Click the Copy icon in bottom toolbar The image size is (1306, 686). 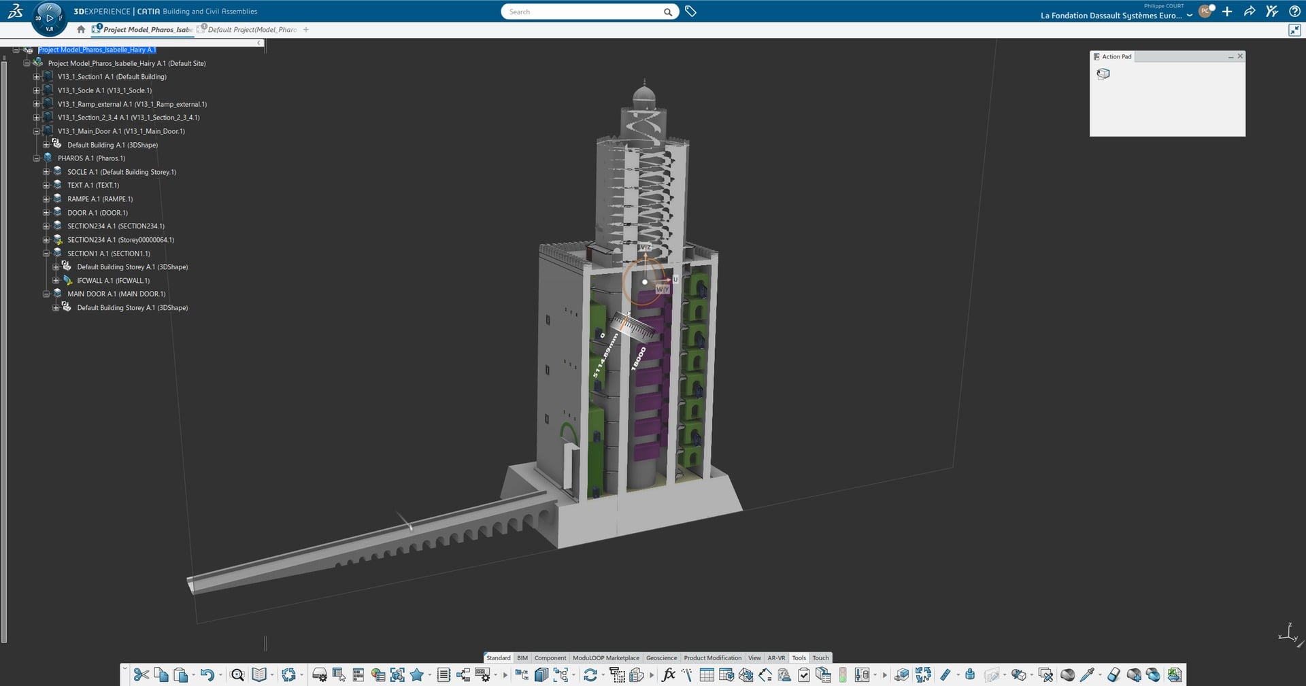161,674
